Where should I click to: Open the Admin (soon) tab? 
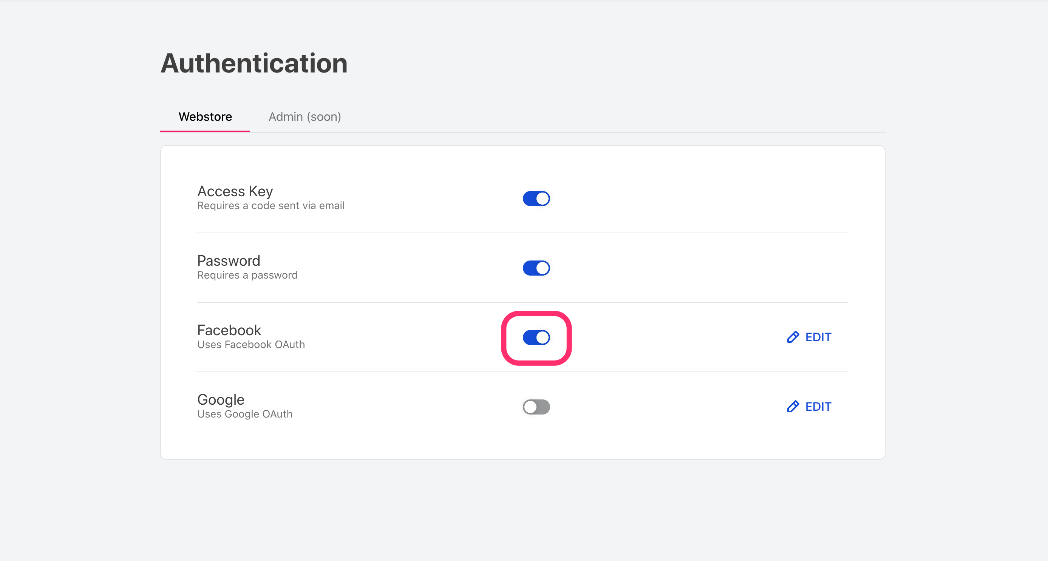point(305,117)
